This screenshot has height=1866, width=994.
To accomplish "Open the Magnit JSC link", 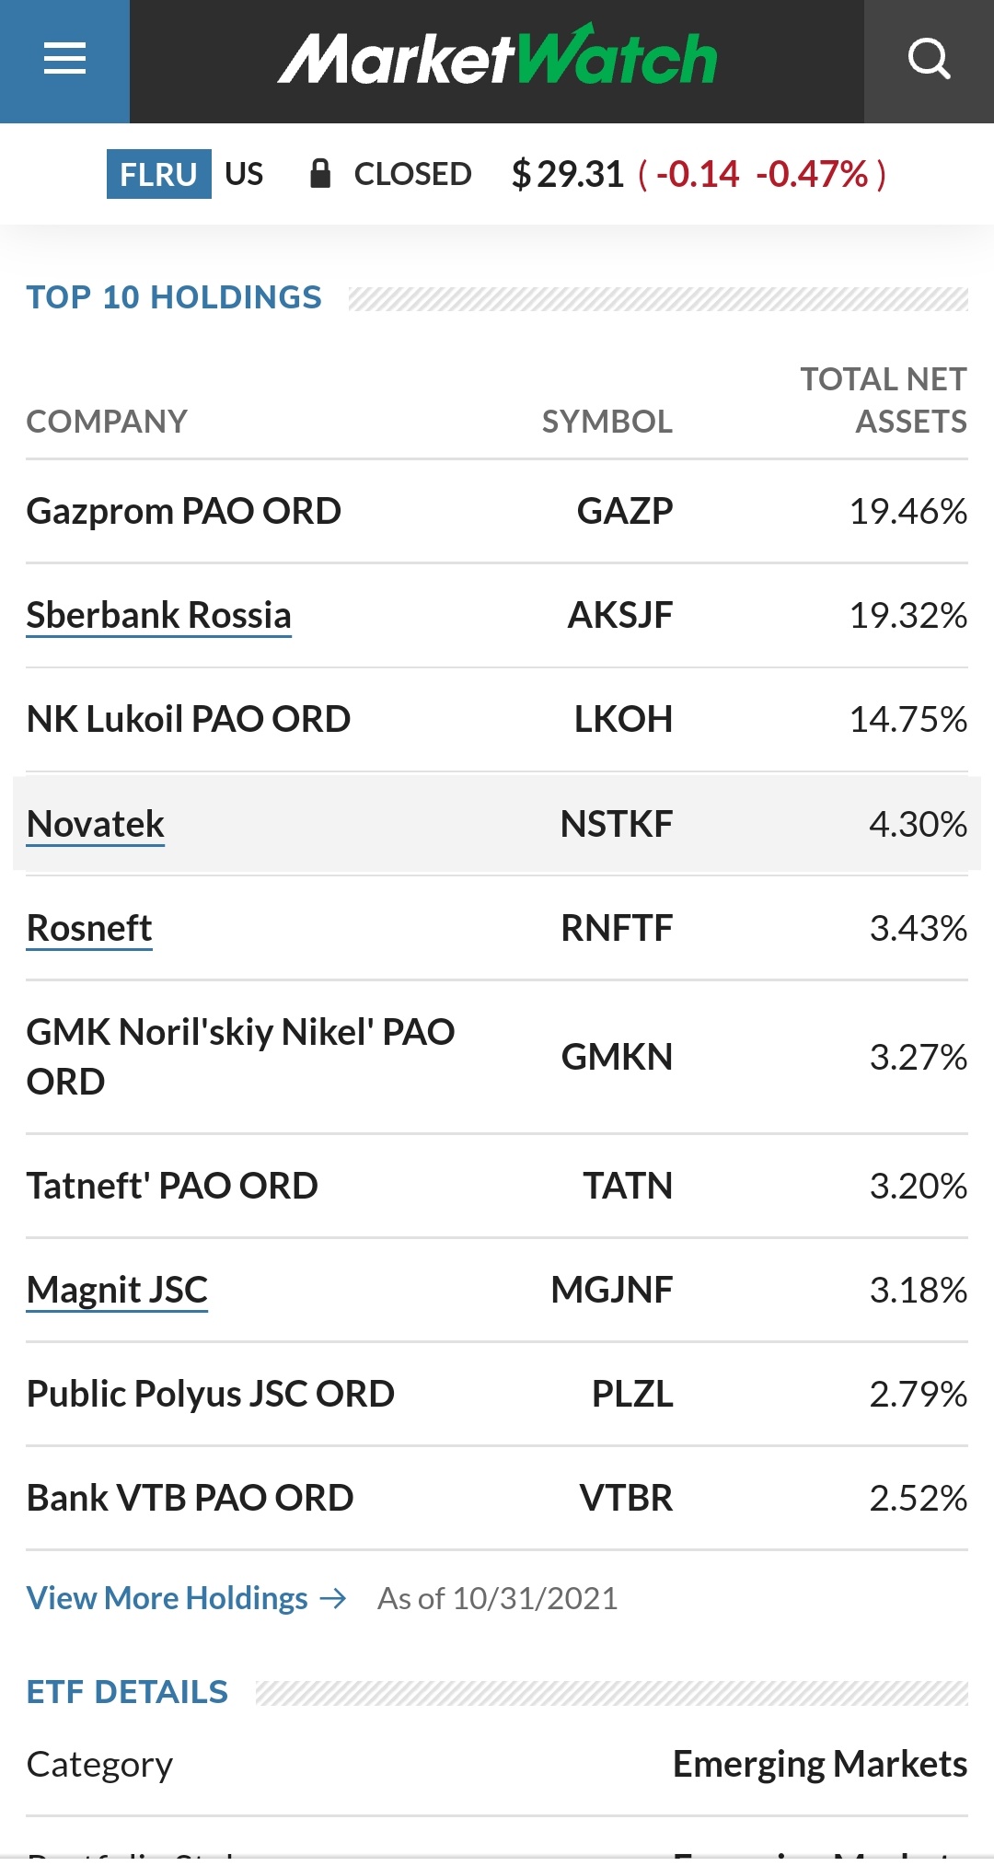I will pyautogui.click(x=117, y=1290).
